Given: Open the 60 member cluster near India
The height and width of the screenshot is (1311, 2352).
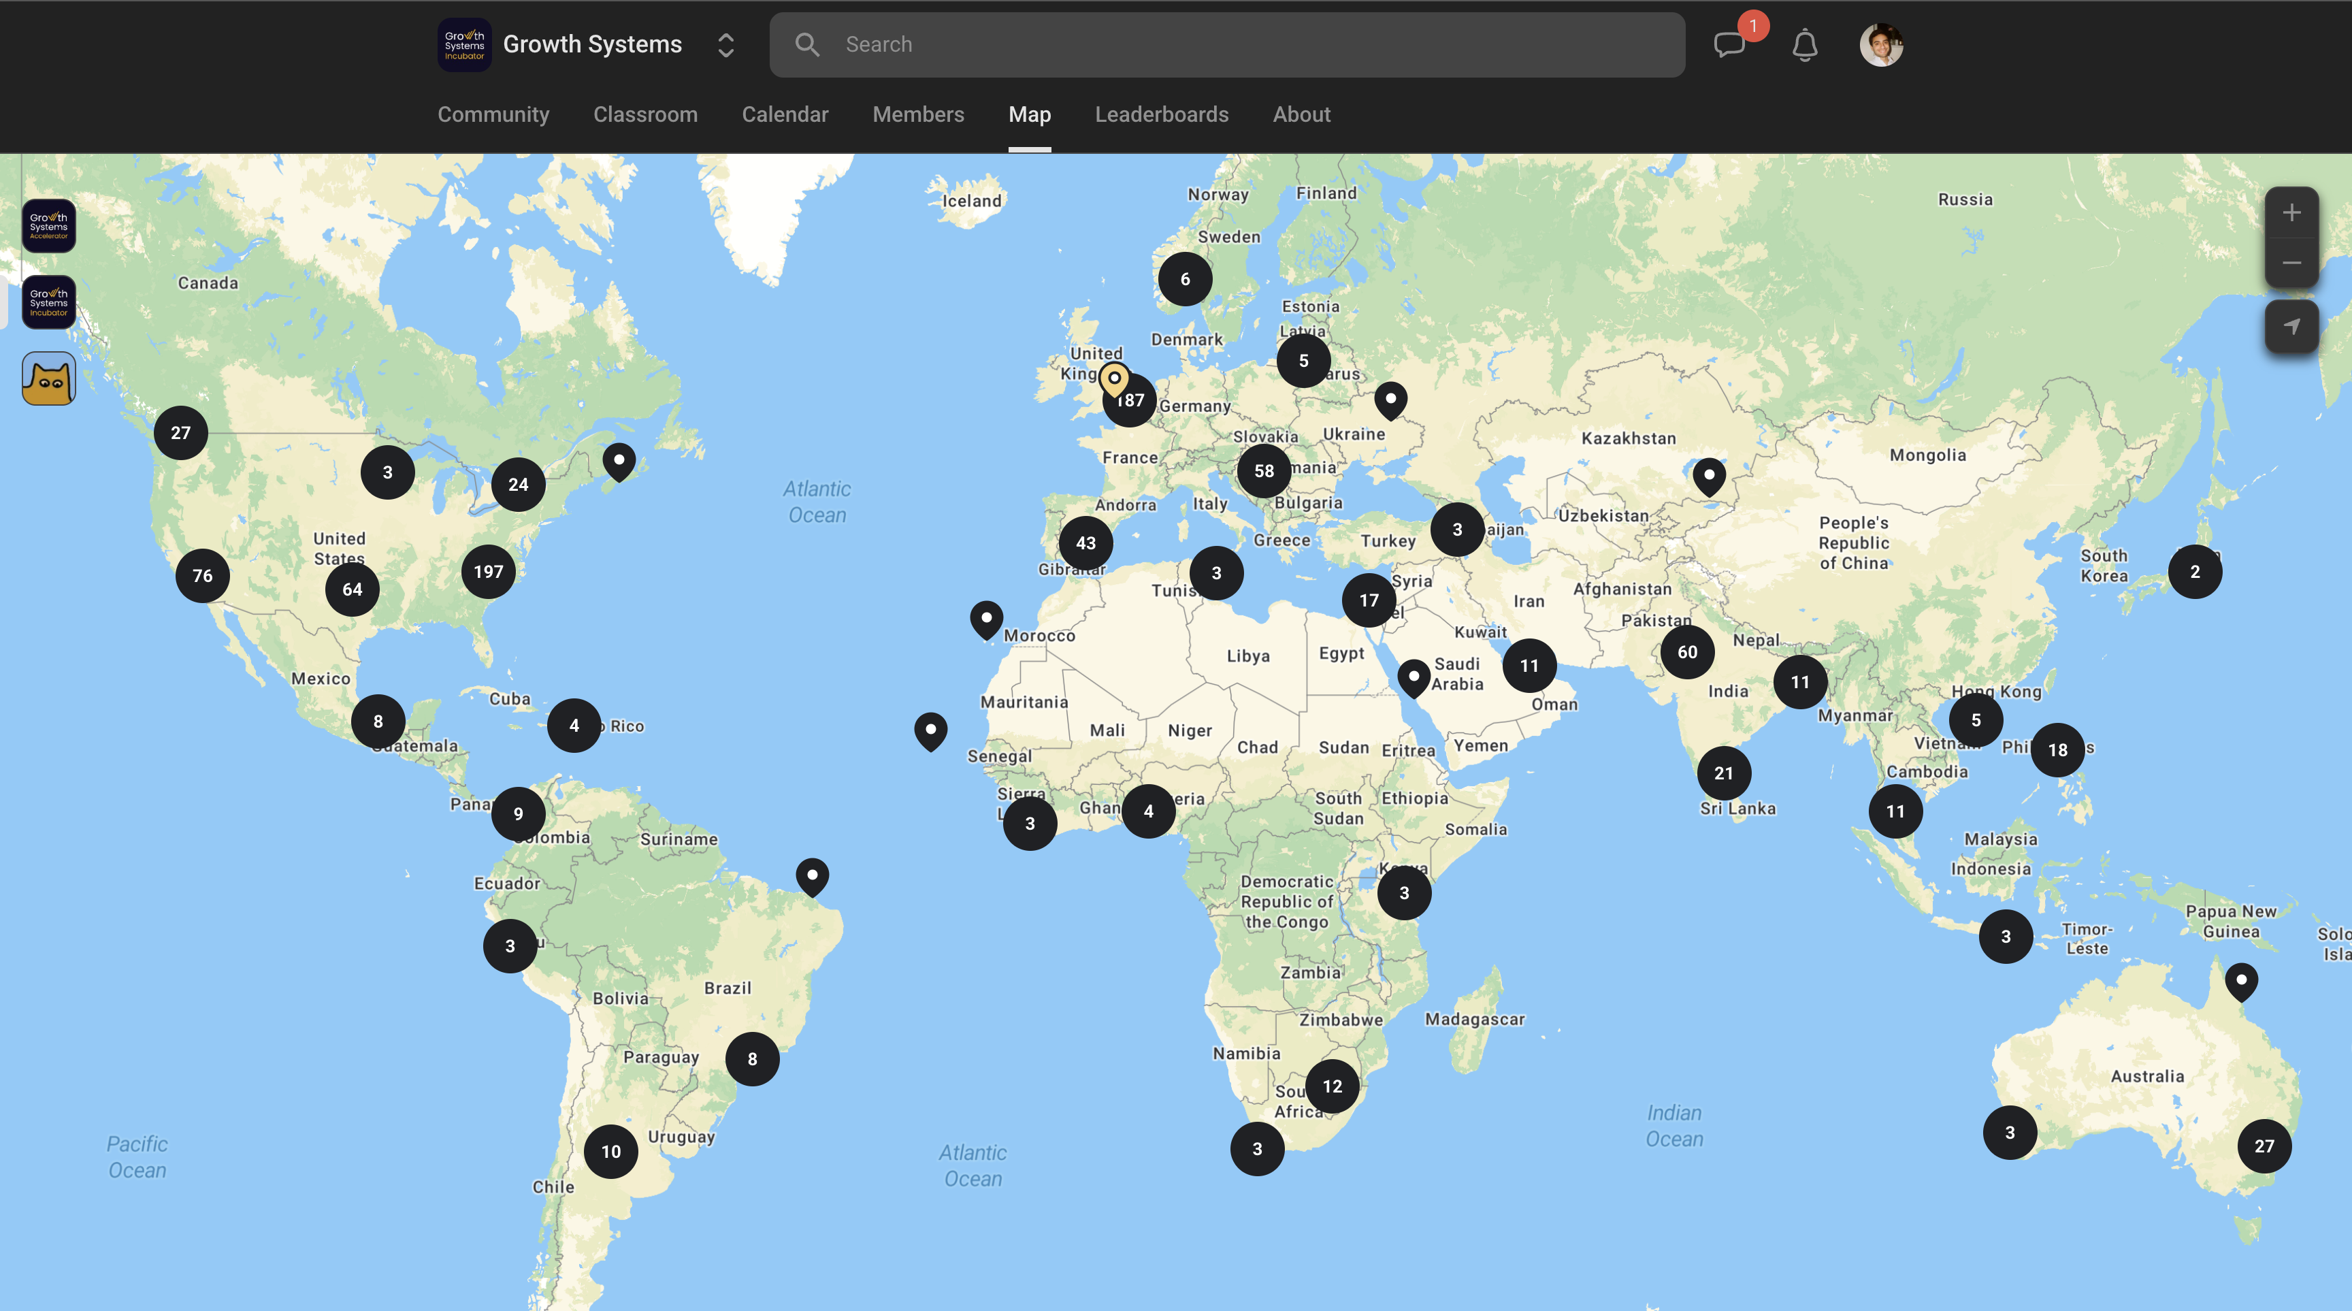Looking at the screenshot, I should click(x=1687, y=652).
